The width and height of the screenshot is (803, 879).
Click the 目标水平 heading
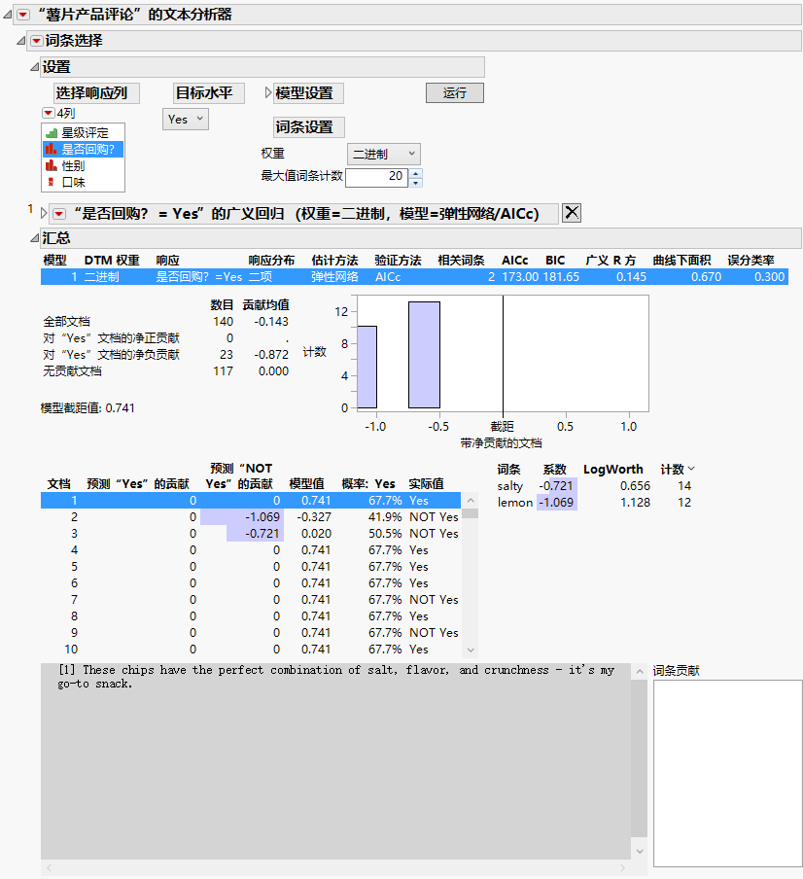209,93
